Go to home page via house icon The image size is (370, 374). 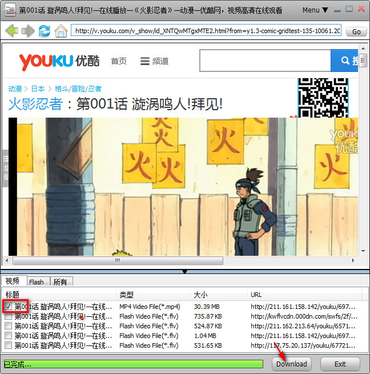[61, 31]
